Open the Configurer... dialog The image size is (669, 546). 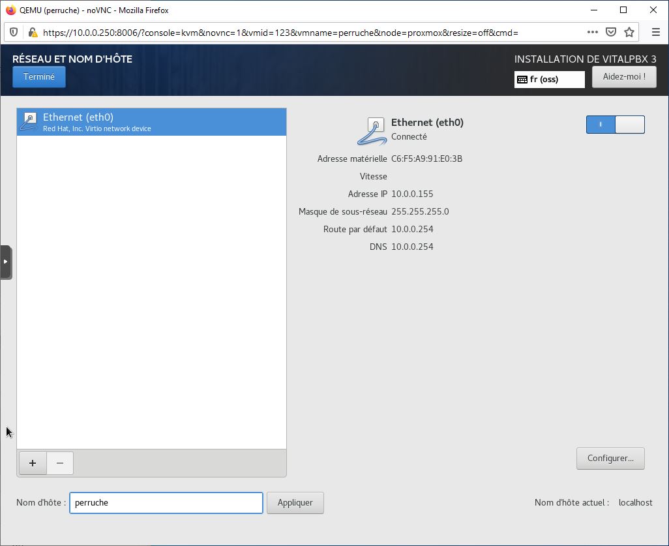(610, 459)
